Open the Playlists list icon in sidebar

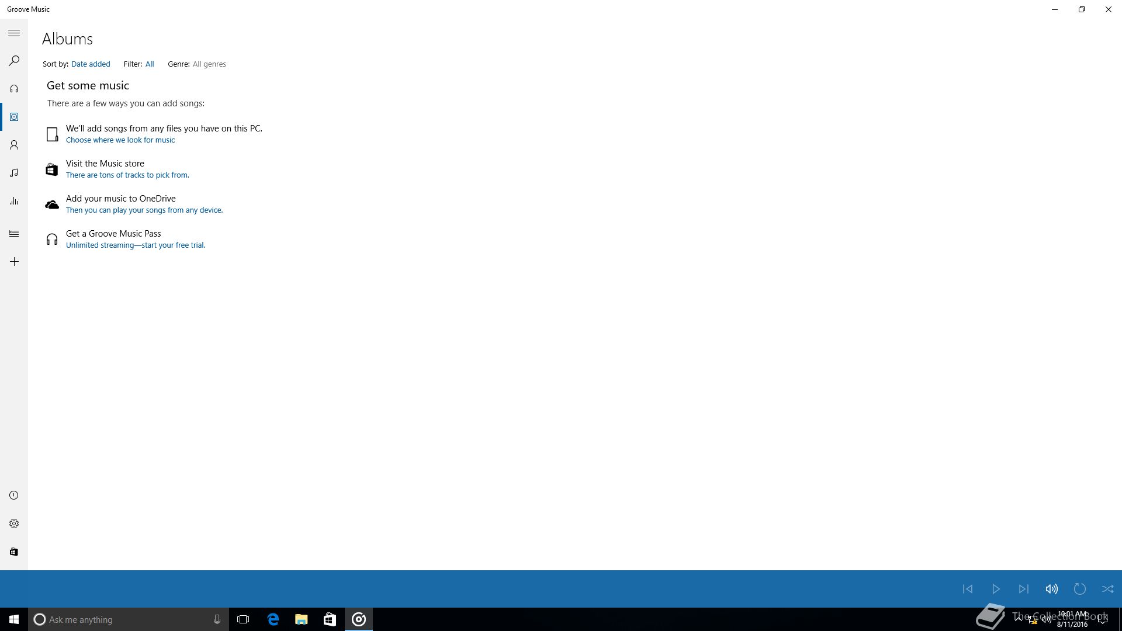14,234
